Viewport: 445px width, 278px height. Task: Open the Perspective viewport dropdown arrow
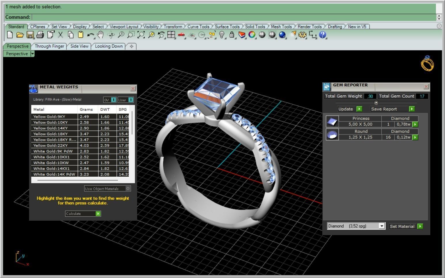[x=32, y=54]
